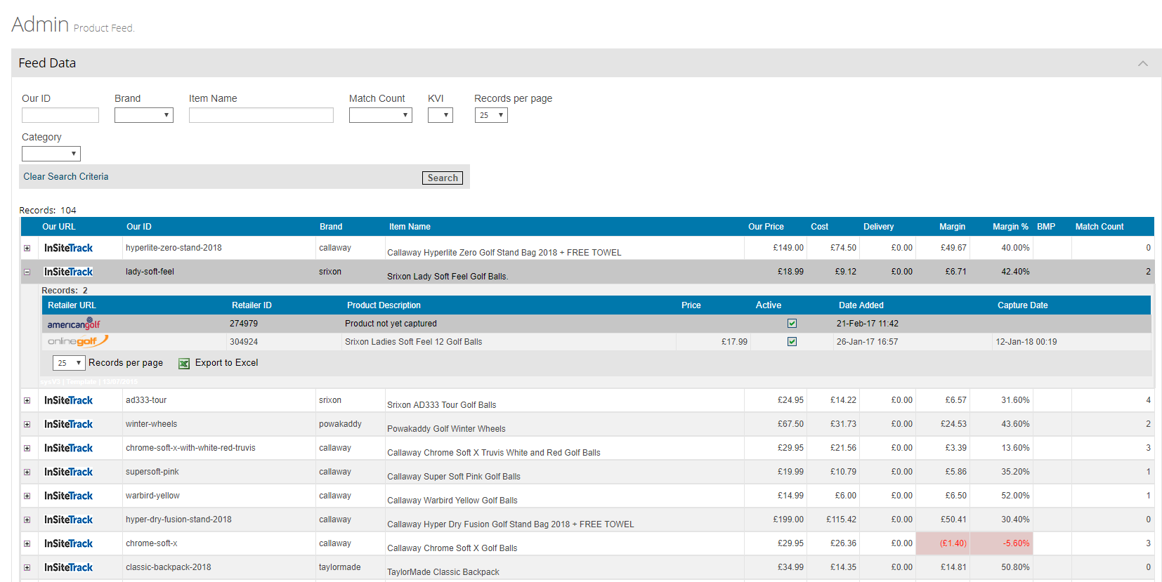Collapse the lady-soft-feel row
Screen dimensions: 1162x582
pyautogui.click(x=27, y=272)
